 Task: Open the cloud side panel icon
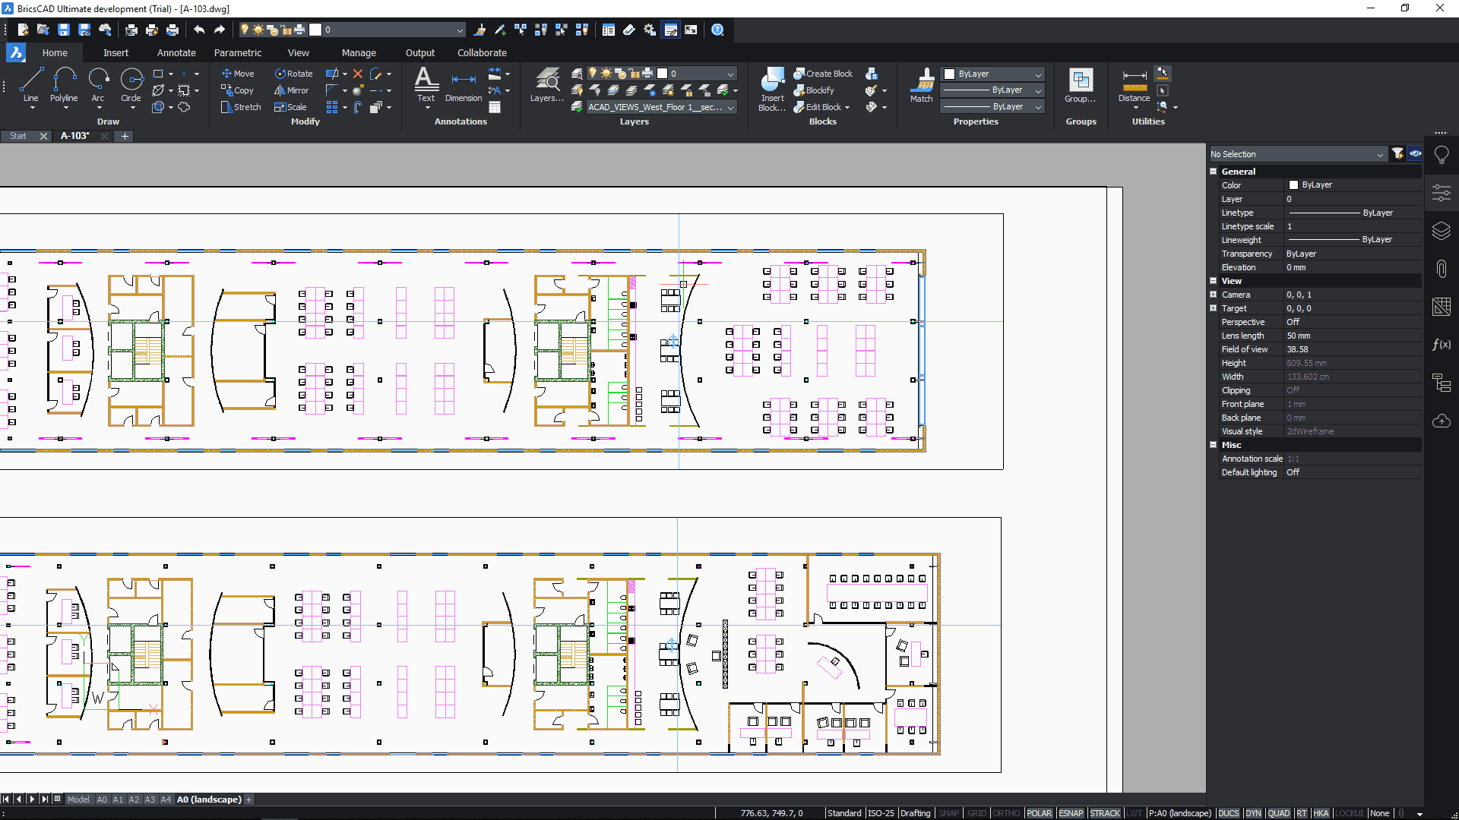tap(1441, 421)
